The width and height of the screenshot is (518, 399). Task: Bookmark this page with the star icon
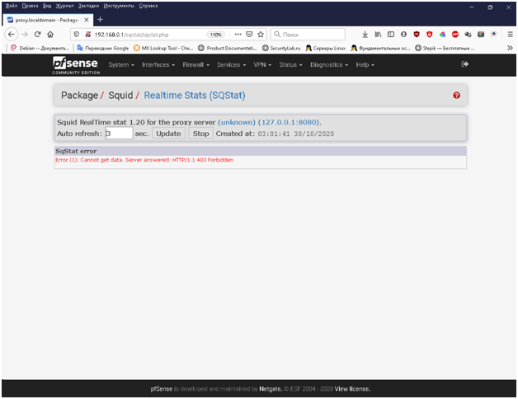261,35
